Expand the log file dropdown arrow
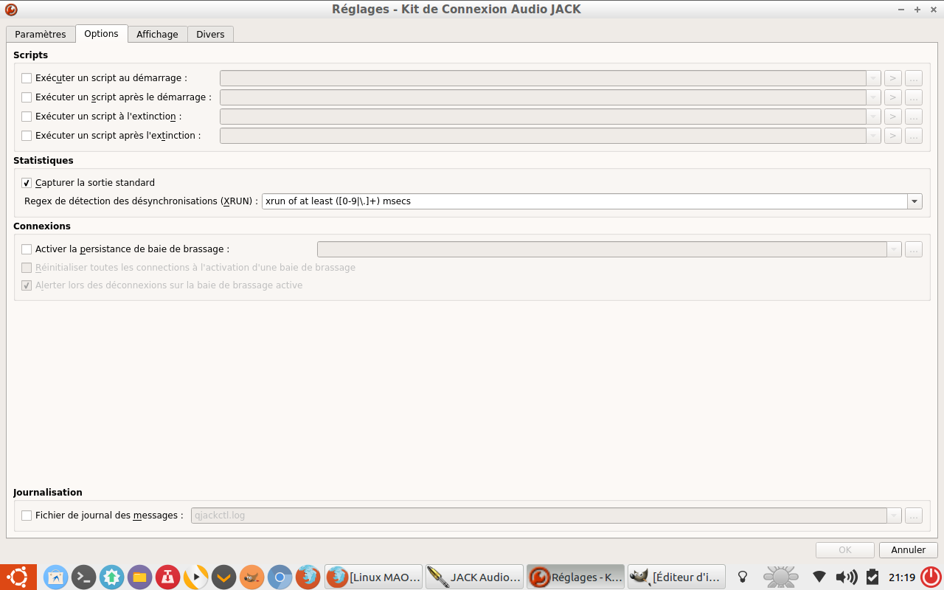 [895, 516]
